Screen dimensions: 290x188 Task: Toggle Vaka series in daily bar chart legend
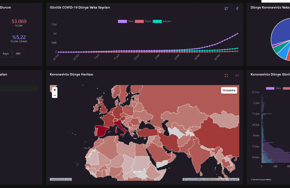click(273, 88)
